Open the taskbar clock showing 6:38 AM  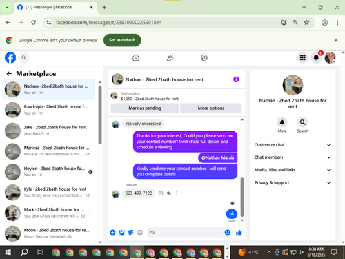click(x=316, y=252)
